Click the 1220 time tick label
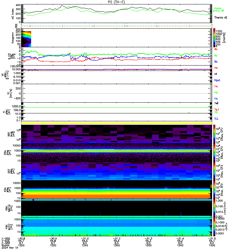The width and height of the screenshot is (236, 252). point(53,245)
